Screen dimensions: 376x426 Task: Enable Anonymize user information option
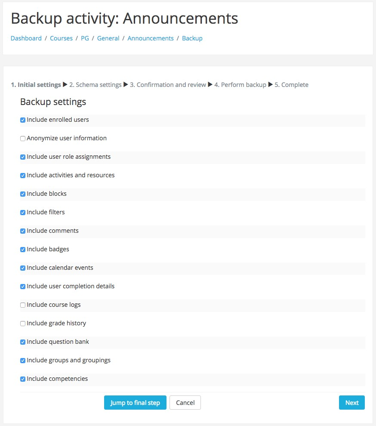coord(23,139)
